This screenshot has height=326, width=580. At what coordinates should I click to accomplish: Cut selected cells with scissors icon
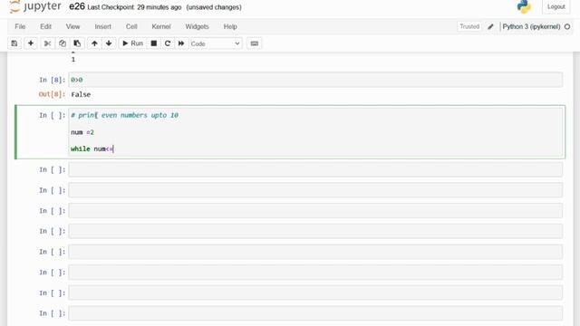(x=47, y=43)
